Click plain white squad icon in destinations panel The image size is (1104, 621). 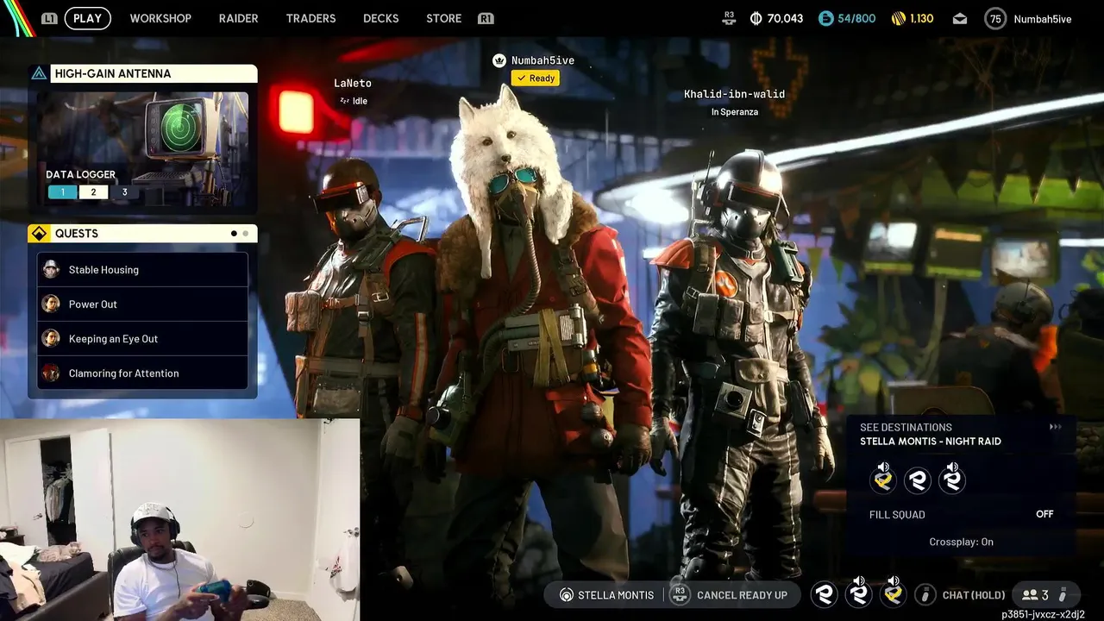(918, 480)
